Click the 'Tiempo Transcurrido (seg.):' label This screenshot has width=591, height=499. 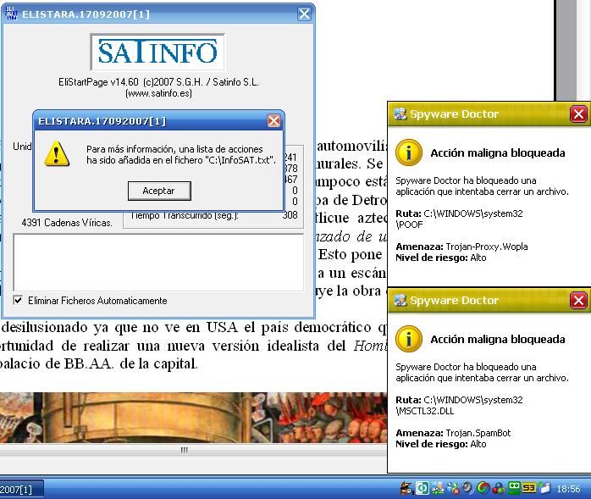coord(185,216)
